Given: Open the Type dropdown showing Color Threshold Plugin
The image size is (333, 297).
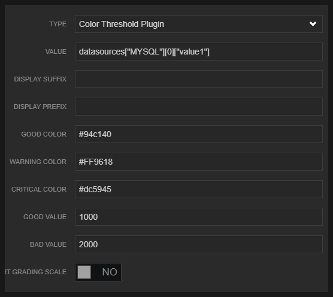Looking at the screenshot, I should pos(199,24).
